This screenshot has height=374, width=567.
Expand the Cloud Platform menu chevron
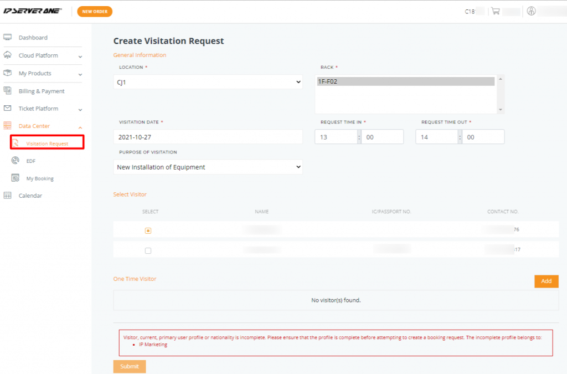[80, 55]
